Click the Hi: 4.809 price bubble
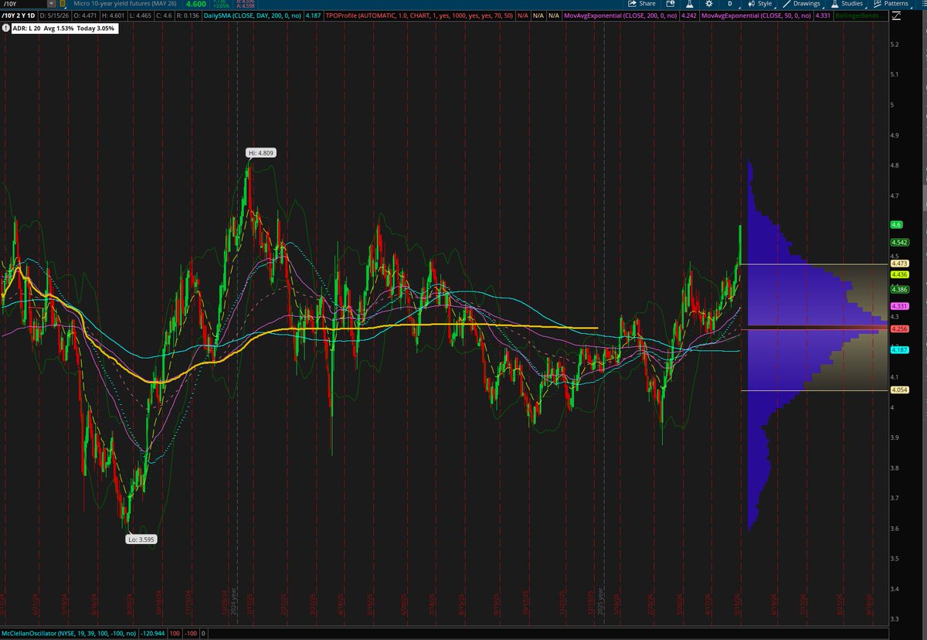Viewport: 927px width, 640px height. coord(262,153)
